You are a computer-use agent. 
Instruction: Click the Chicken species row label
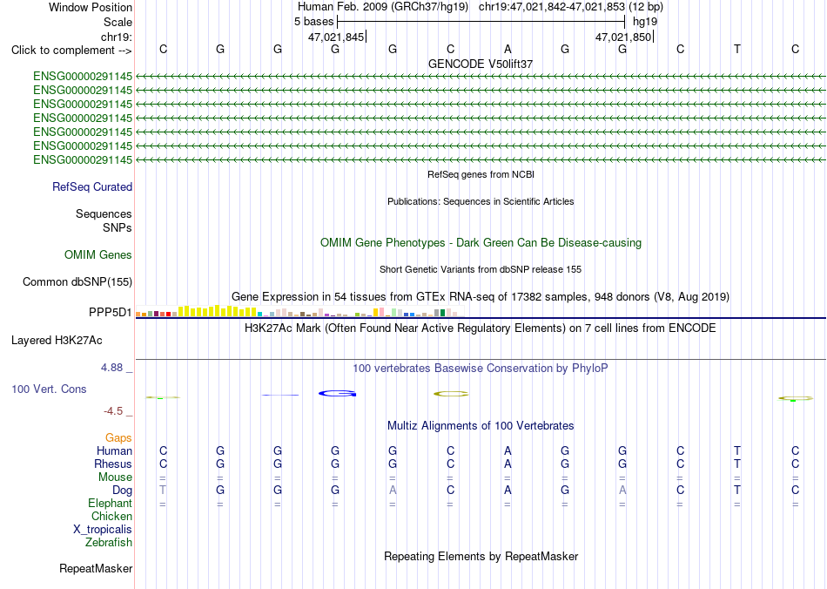(111, 516)
